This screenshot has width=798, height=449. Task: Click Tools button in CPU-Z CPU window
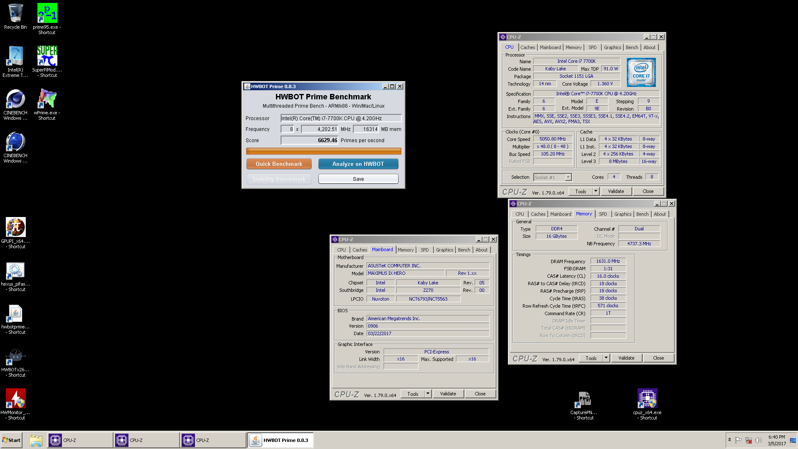coord(581,191)
